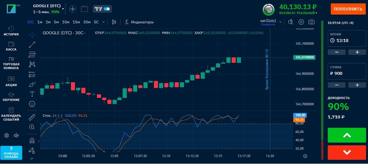Open the Акции promotions section
368x164 pixels.
[11, 82]
